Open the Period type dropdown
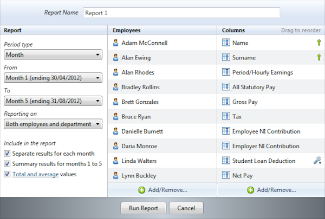The width and height of the screenshot is (325, 219). click(53, 55)
